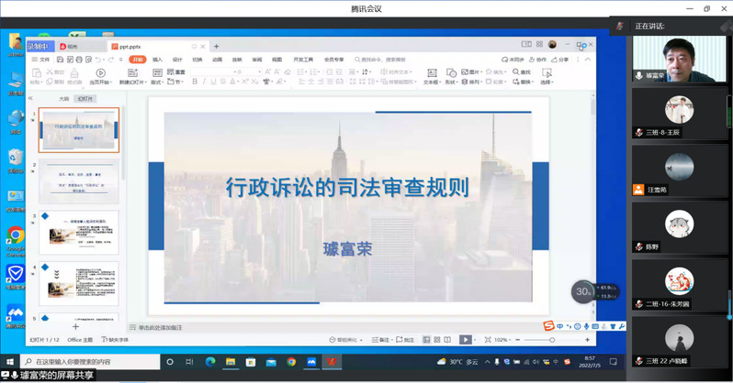Open the 文件 menu
This screenshot has height=383, width=733.
click(x=41, y=60)
